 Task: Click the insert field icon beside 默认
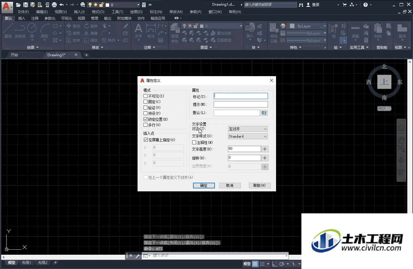click(x=264, y=113)
